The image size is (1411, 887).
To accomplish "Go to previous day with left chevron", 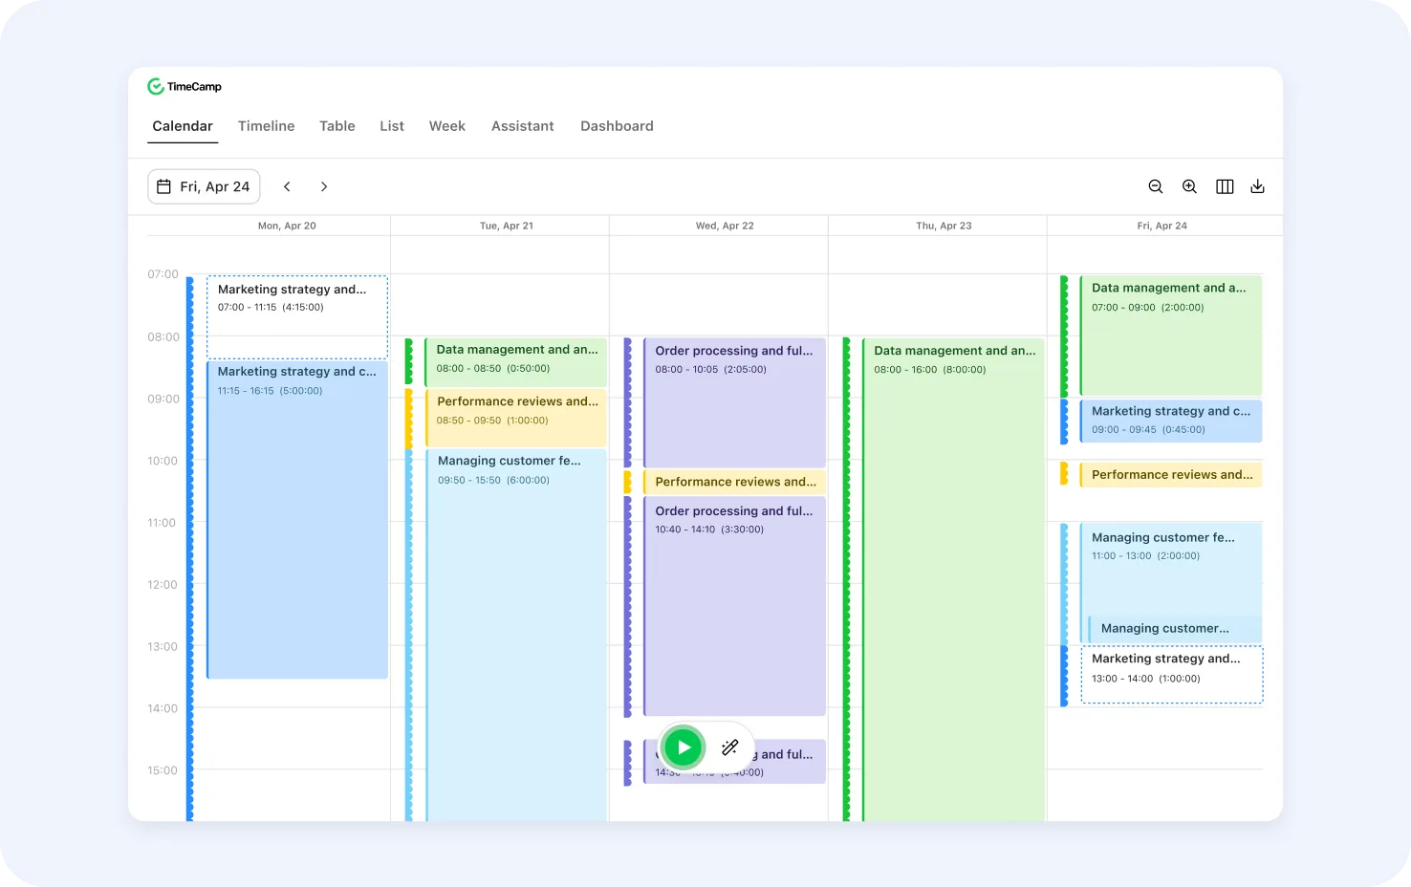I will pos(287,186).
